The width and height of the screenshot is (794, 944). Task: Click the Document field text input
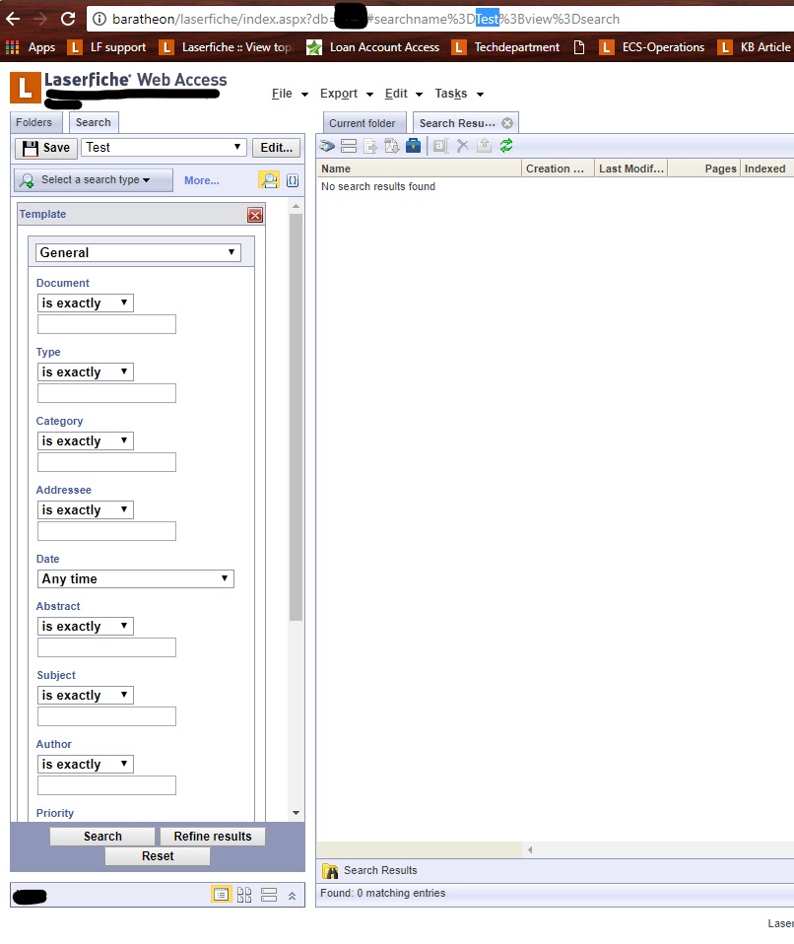(x=106, y=324)
